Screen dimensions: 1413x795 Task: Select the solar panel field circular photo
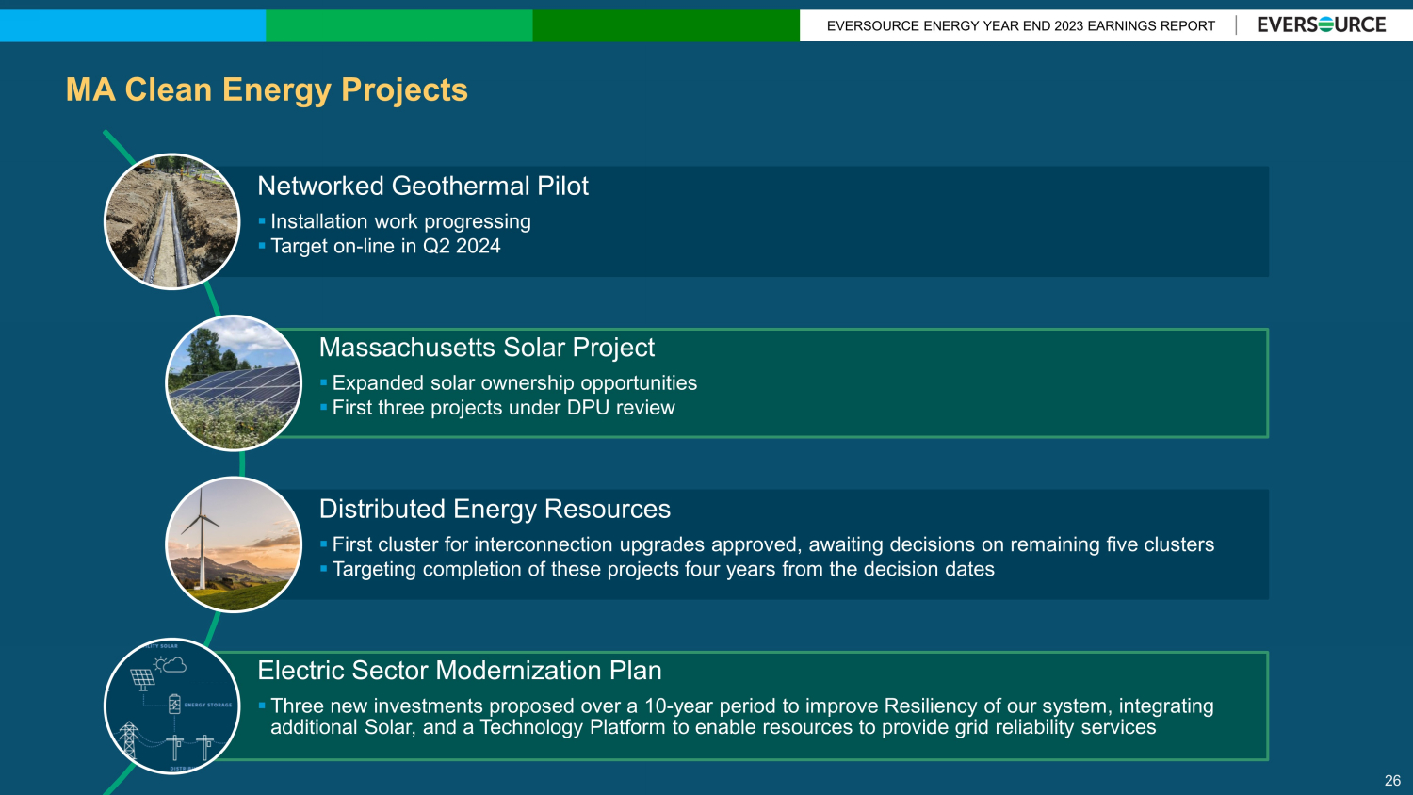coord(234,383)
